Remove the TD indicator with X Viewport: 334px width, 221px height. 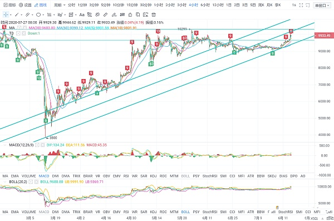tap(23, 33)
